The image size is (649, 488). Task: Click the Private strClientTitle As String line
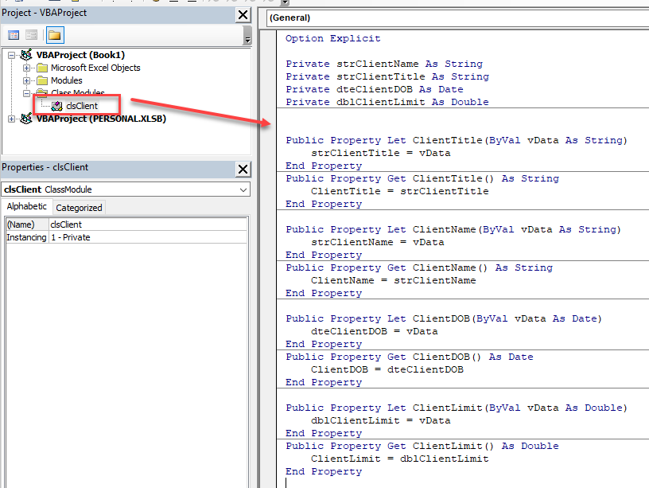(387, 76)
